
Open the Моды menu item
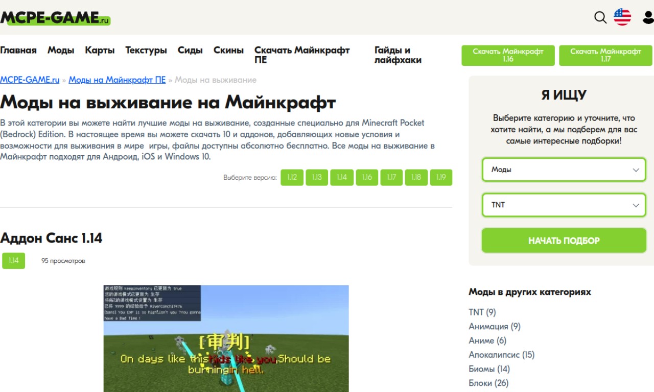61,50
